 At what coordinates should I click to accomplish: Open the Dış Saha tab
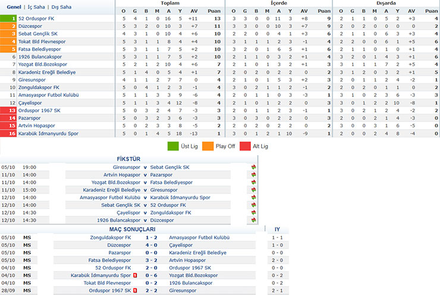[x=61, y=7]
